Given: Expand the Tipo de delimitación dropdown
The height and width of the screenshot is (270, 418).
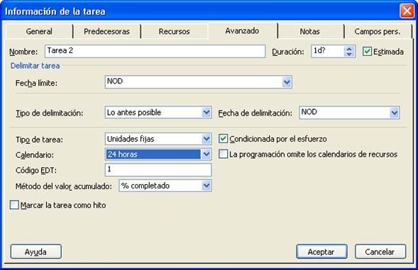Looking at the screenshot, I should tap(206, 113).
